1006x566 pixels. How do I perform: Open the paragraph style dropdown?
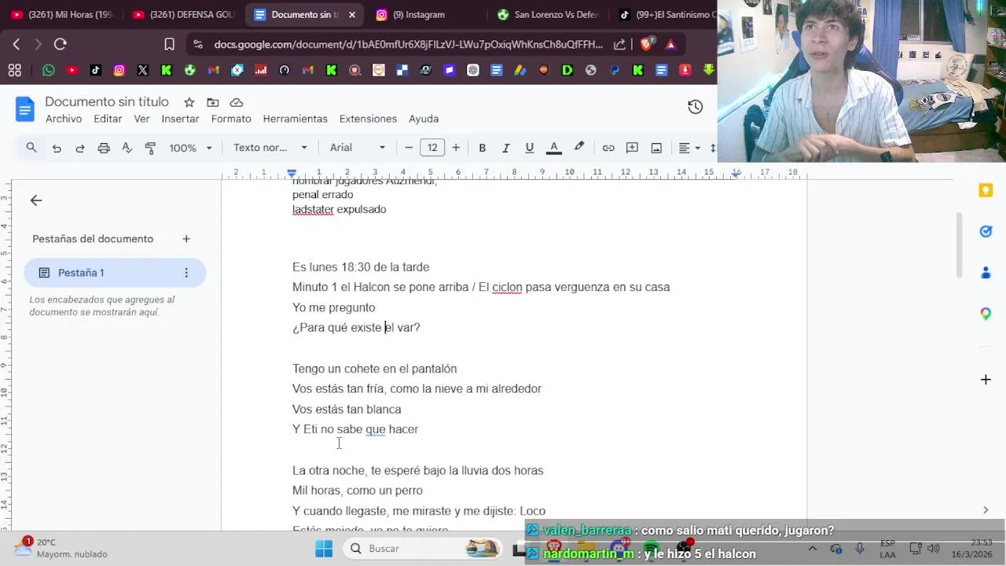coord(270,148)
